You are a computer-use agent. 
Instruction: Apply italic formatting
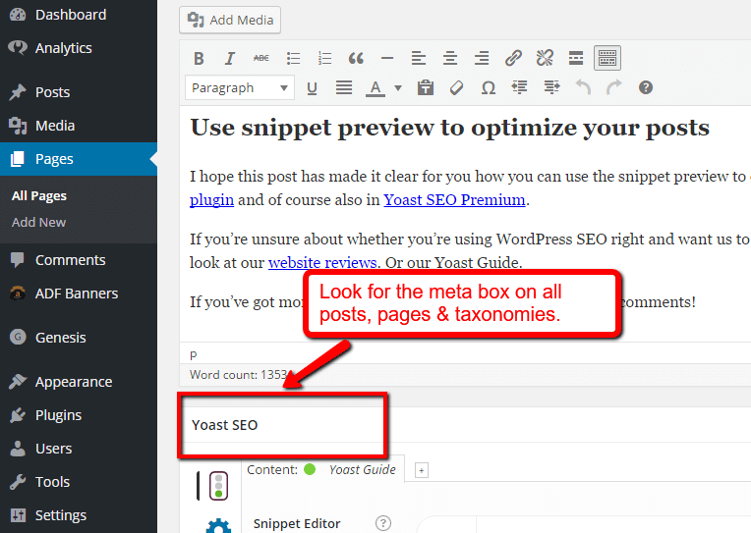[x=230, y=58]
